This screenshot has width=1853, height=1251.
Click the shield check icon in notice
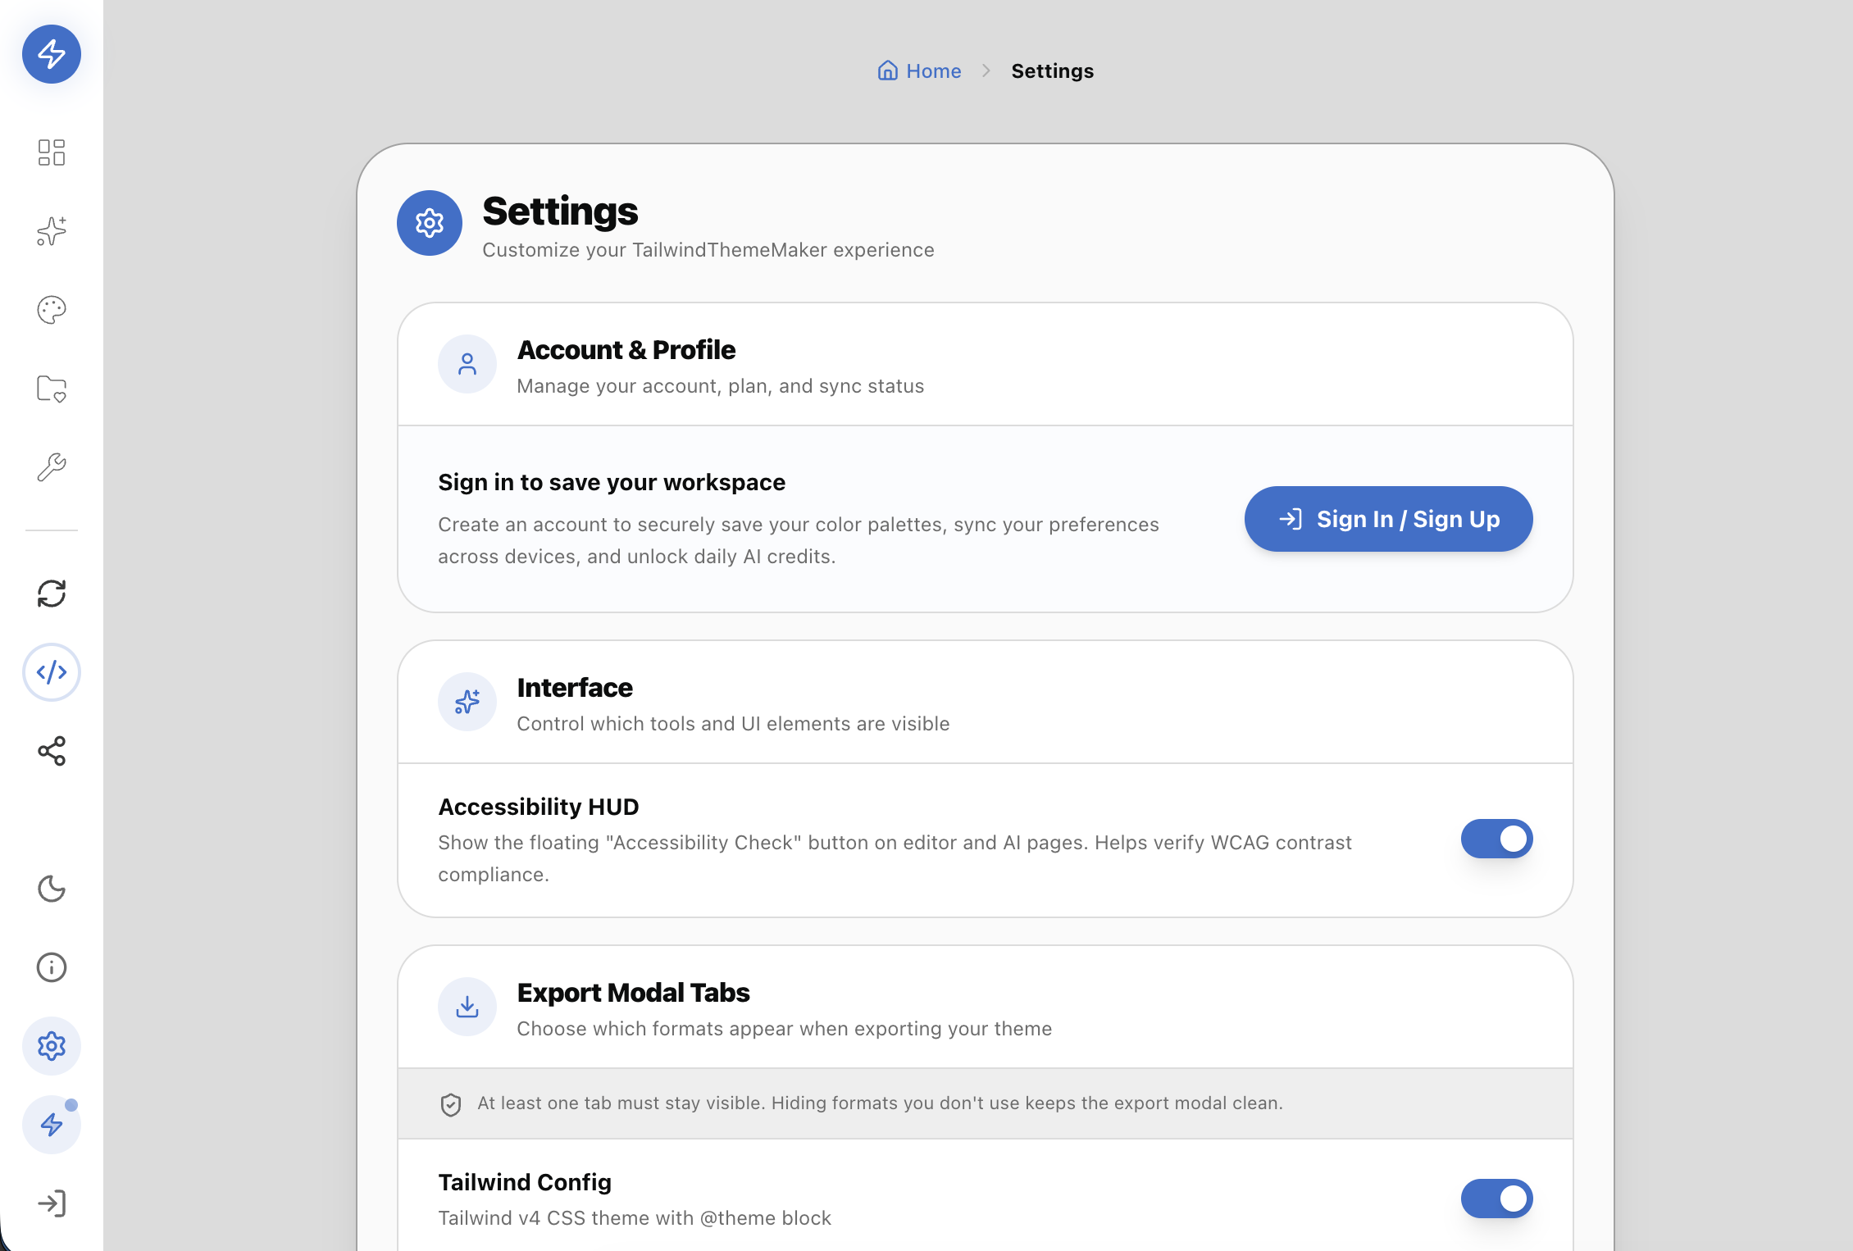[451, 1104]
